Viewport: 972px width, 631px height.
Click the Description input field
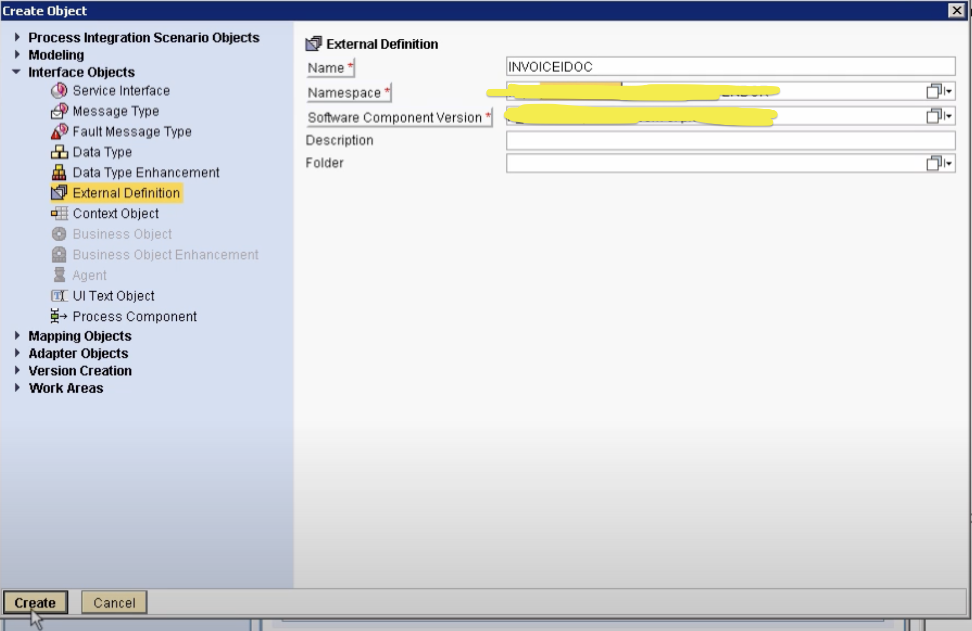729,140
